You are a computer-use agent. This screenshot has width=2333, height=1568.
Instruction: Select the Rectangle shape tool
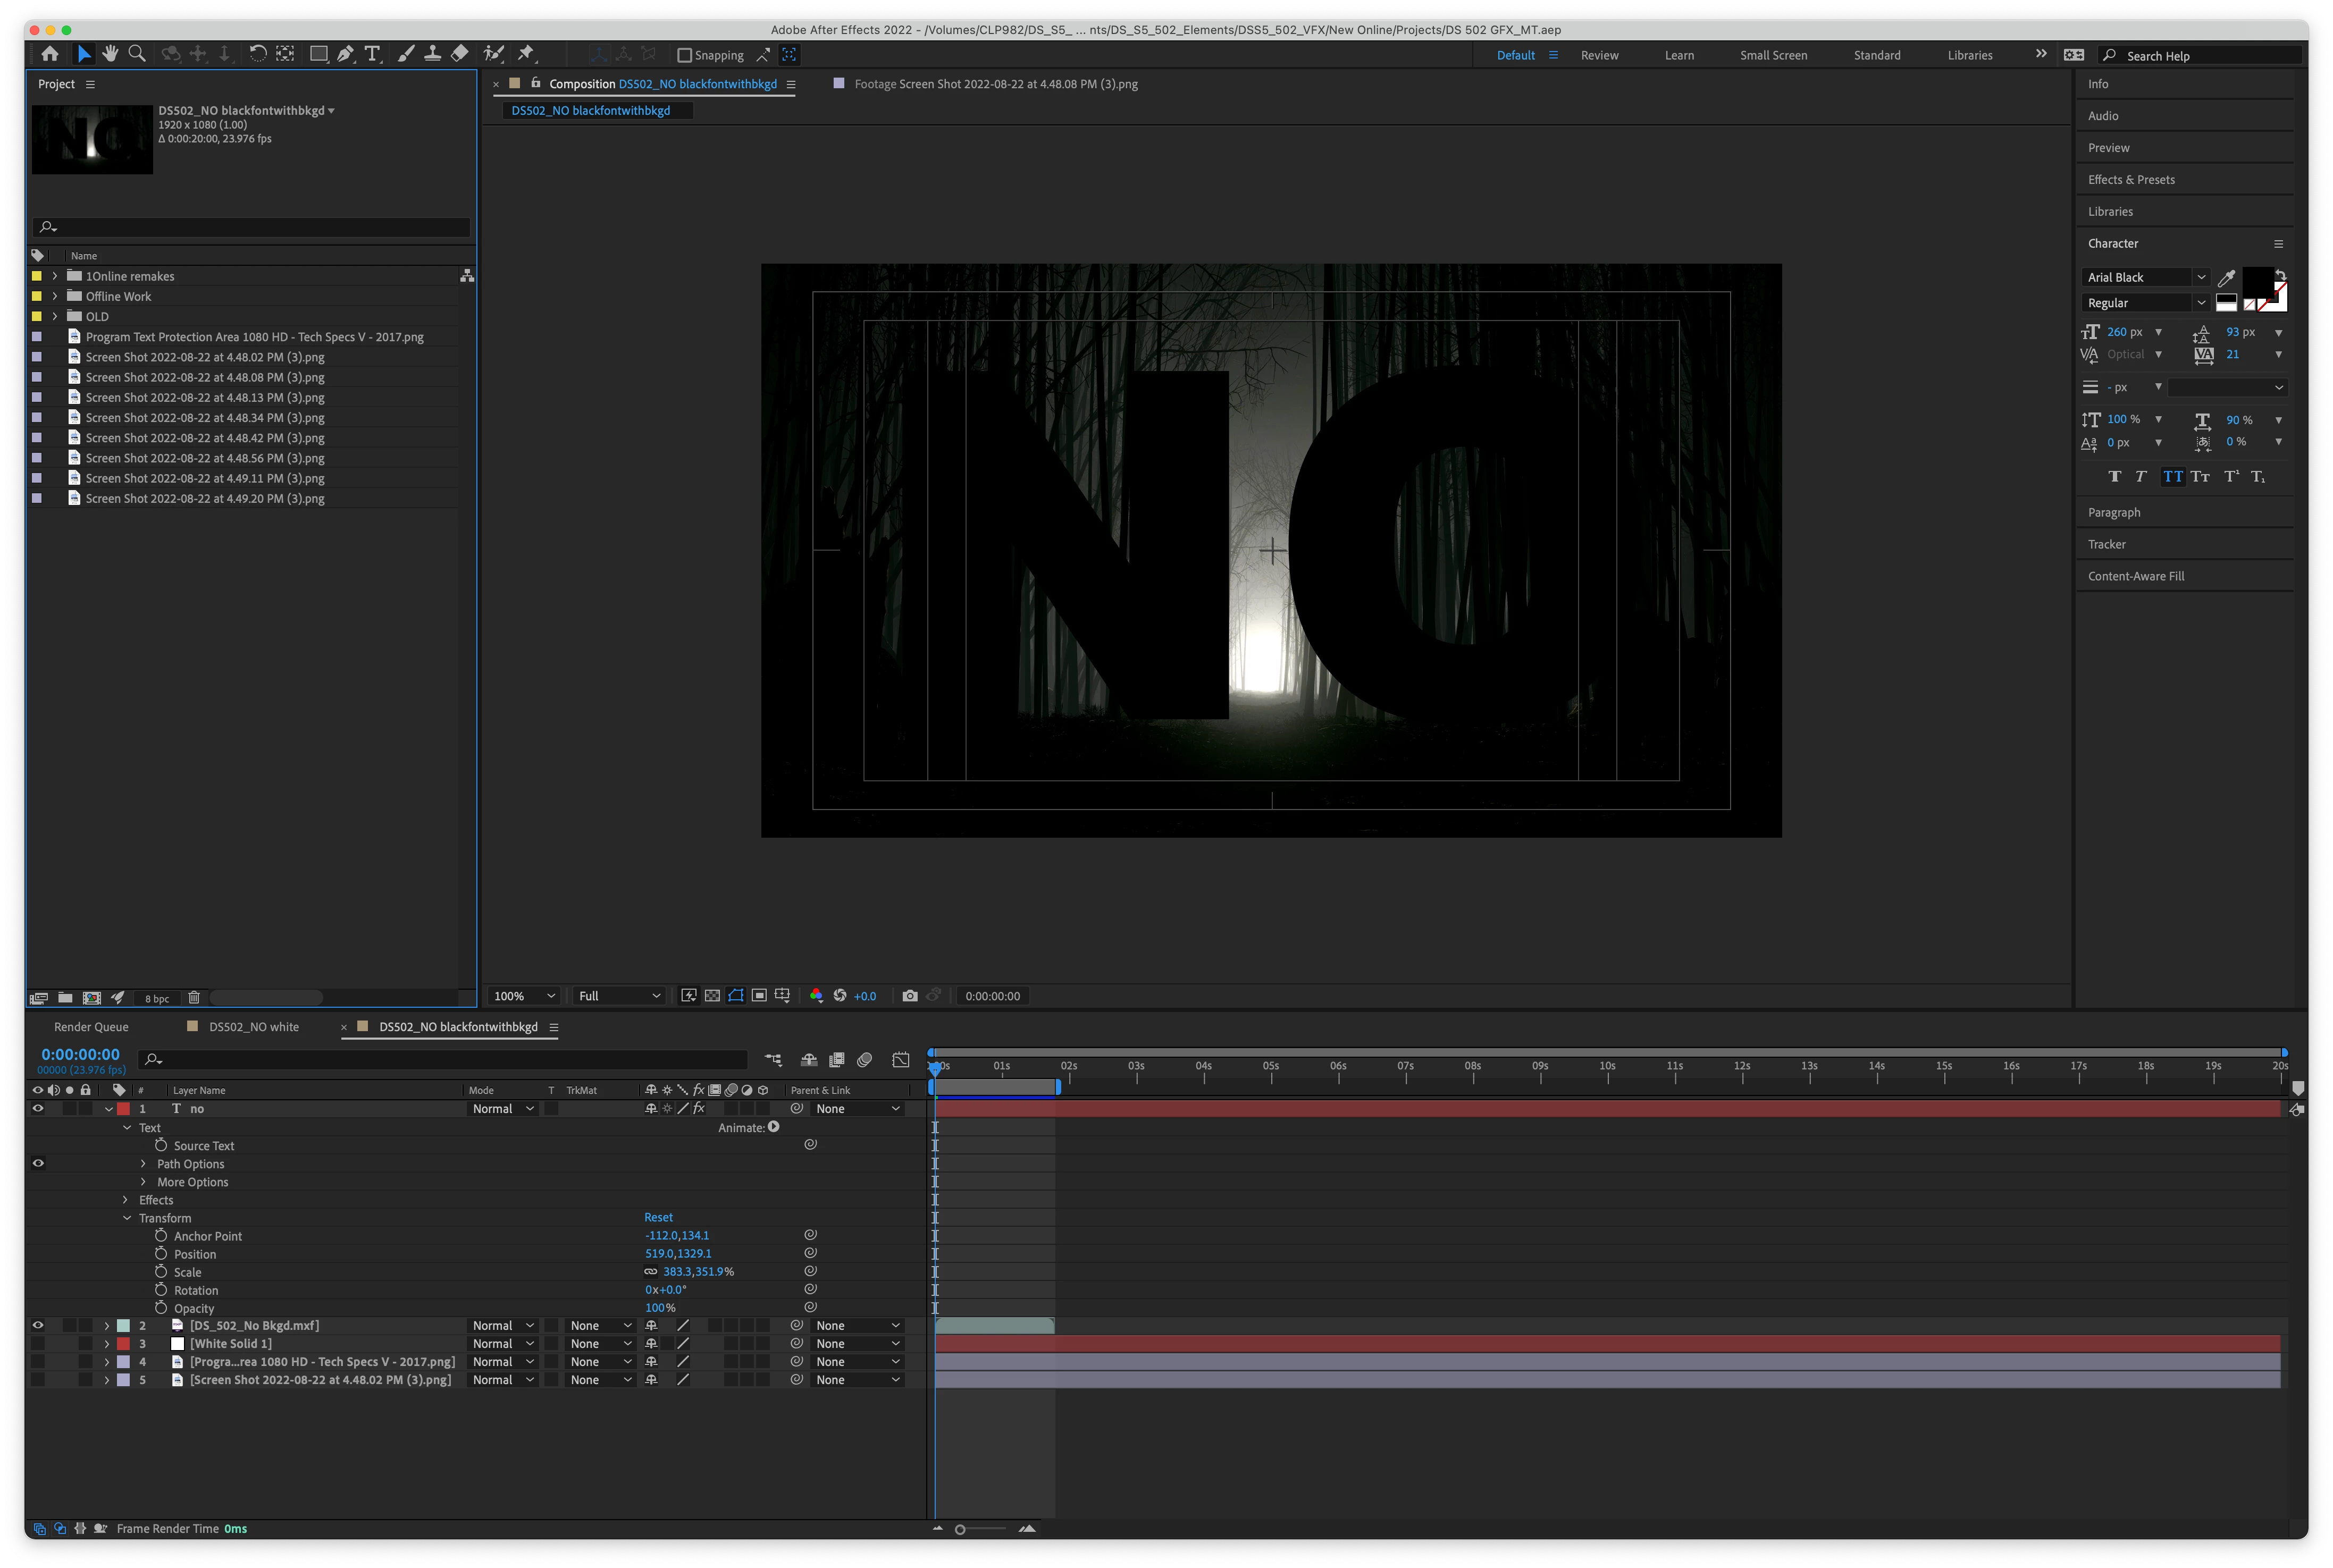318,54
